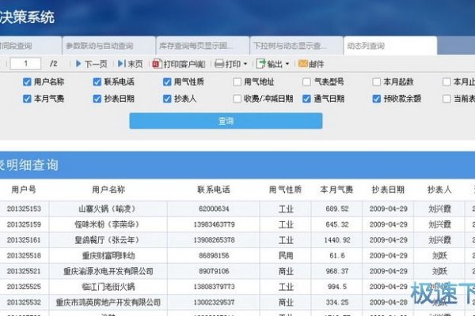Viewport: 475px width, 316px height.
Task: Enable the 本月起数 checkbox
Action: coord(376,82)
